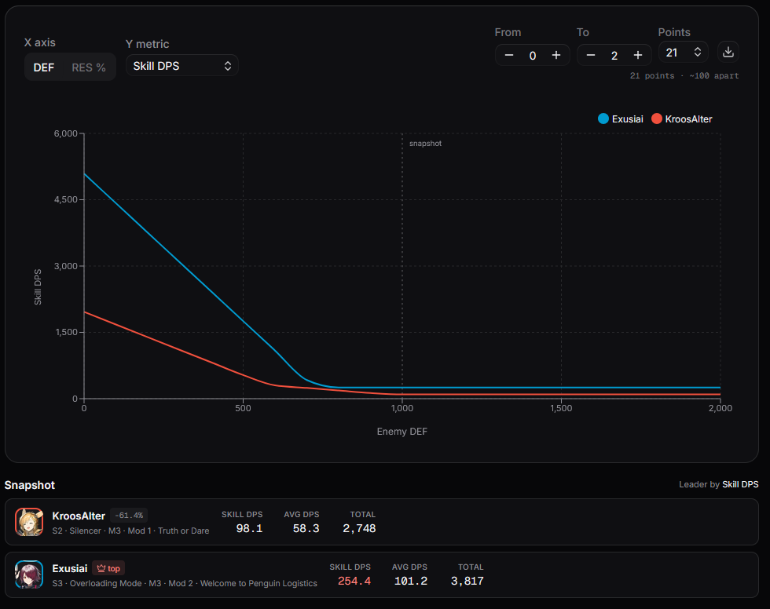This screenshot has width=770, height=609.
Task: Increase the From value with its plus button
Action: [x=556, y=56]
